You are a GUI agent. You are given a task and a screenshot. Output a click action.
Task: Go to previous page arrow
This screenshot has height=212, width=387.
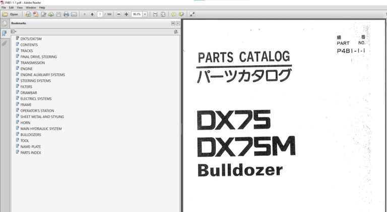click(x=85, y=14)
